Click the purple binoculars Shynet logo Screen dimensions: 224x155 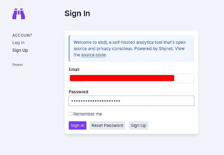click(19, 14)
